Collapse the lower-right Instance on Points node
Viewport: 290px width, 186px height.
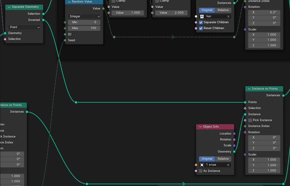249,89
